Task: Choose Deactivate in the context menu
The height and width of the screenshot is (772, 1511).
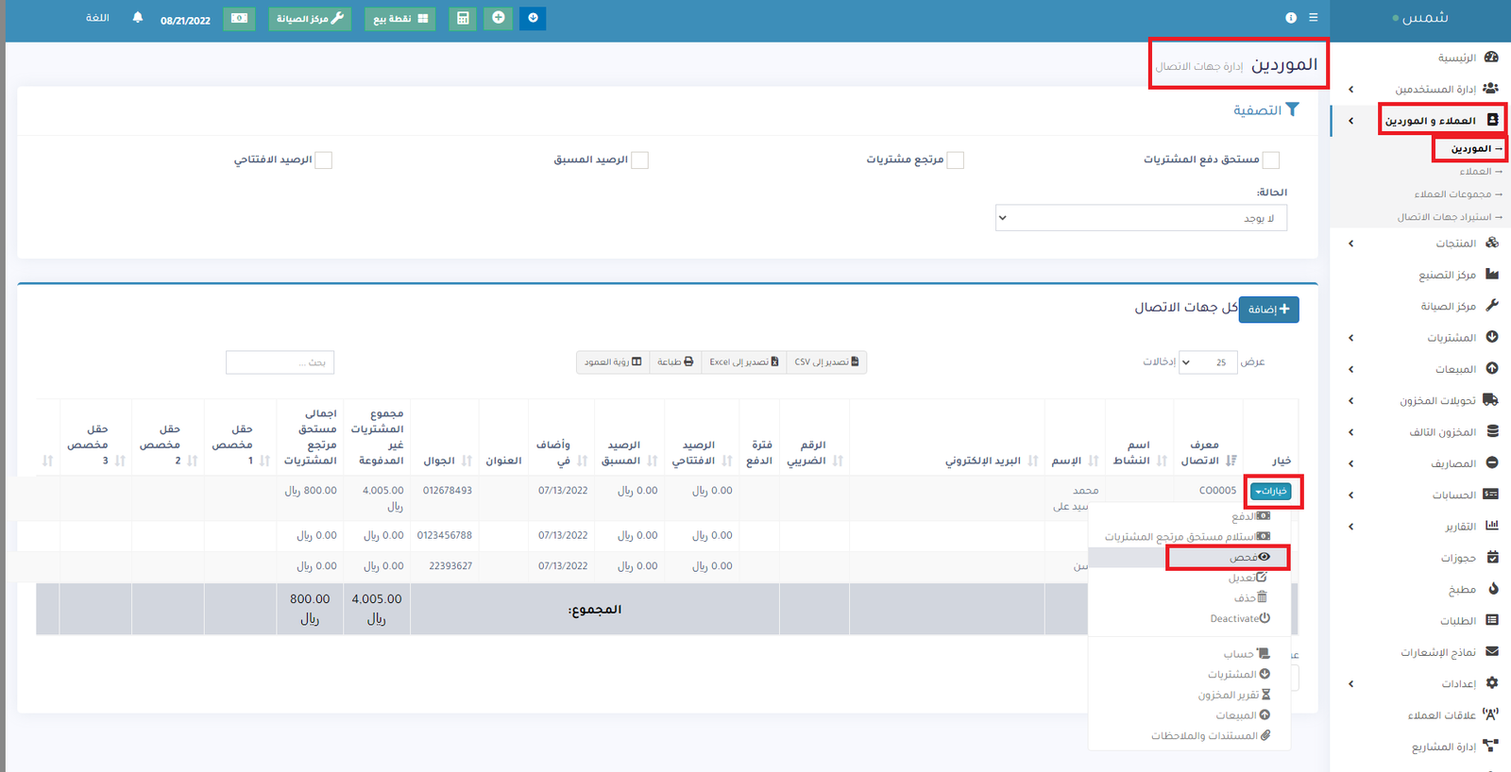Action: click(1239, 619)
